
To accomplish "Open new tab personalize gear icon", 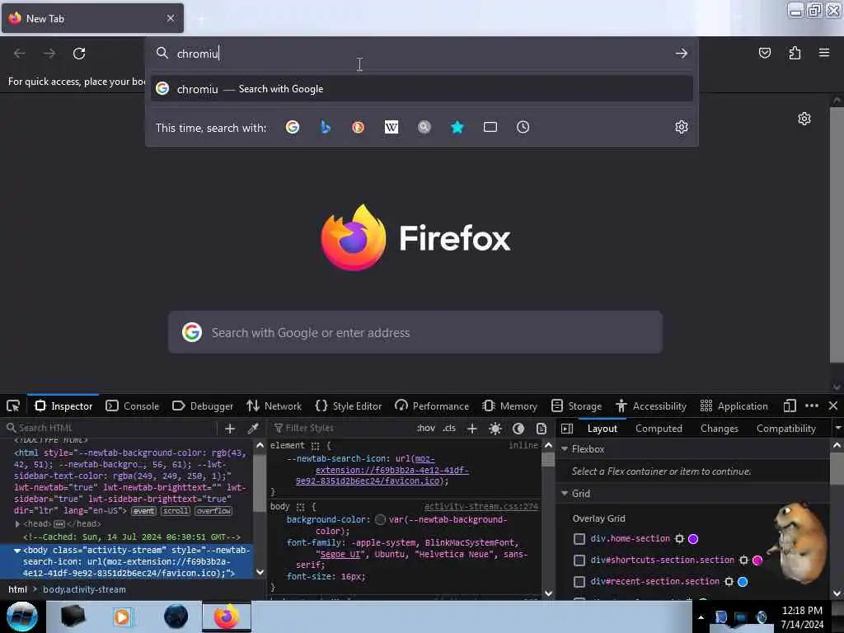I will click(804, 119).
